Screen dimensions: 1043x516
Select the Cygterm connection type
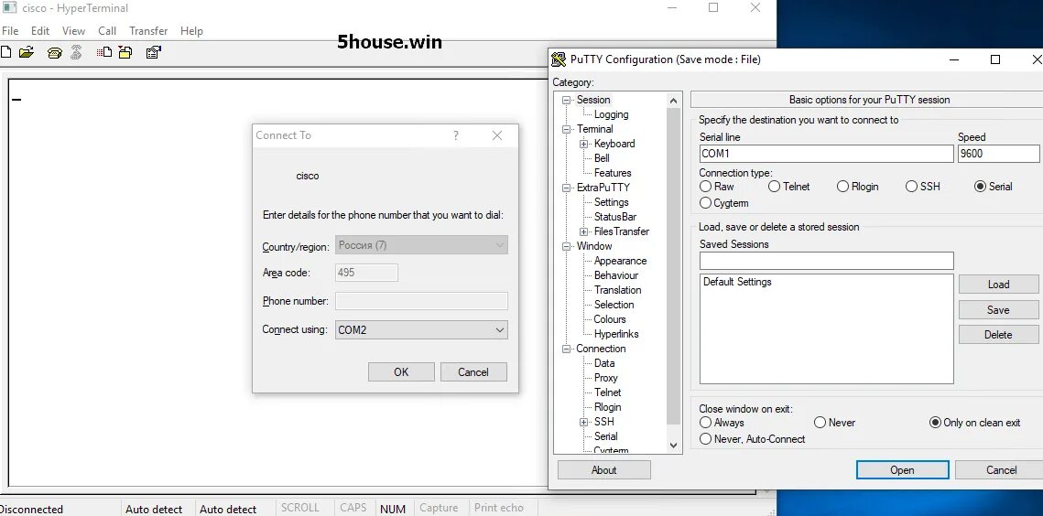point(706,203)
